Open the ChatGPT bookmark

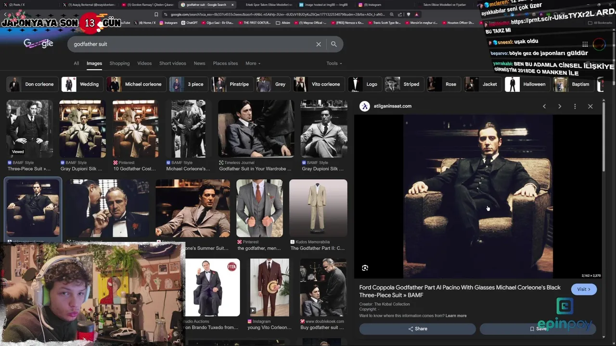coord(189,23)
